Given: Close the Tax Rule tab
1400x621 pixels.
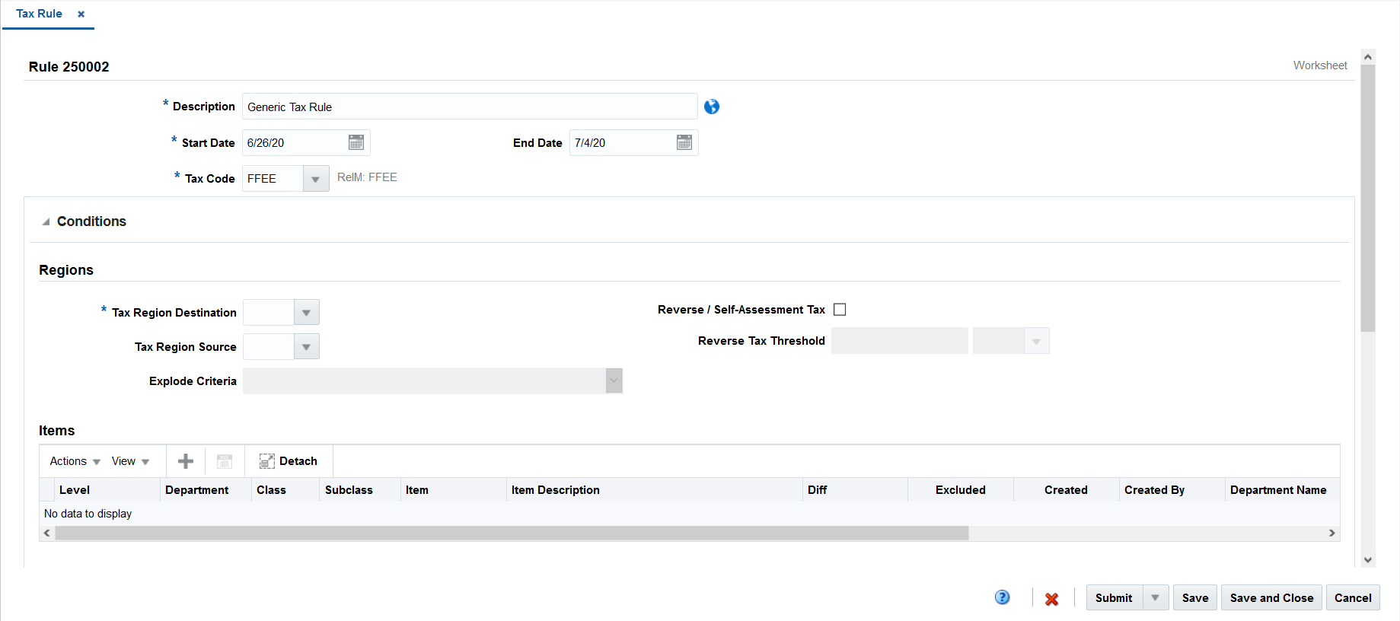Looking at the screenshot, I should click(81, 14).
